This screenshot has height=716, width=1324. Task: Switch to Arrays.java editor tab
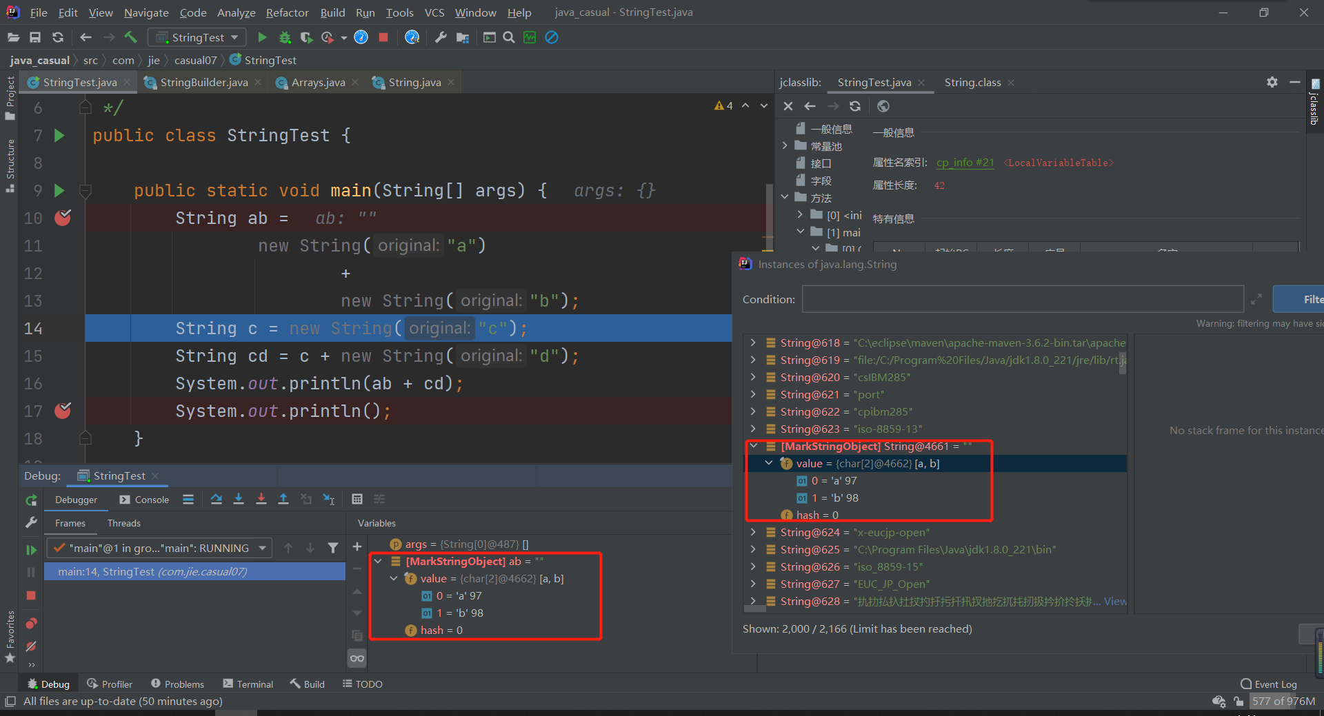click(318, 82)
